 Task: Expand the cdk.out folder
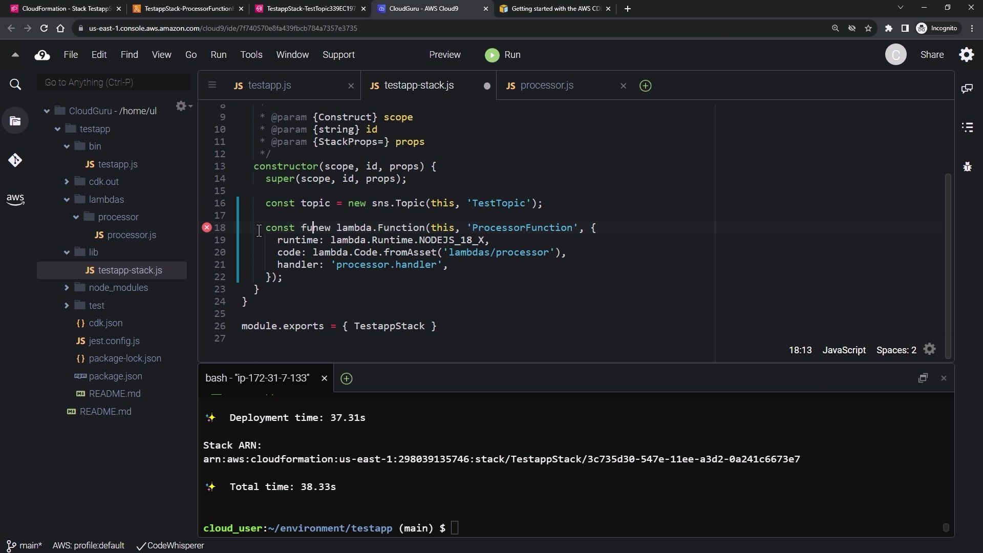coord(67,182)
